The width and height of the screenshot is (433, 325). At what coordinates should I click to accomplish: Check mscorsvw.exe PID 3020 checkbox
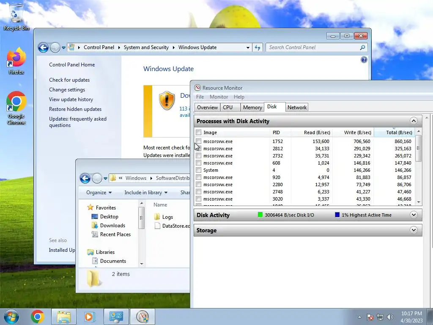pos(199,199)
